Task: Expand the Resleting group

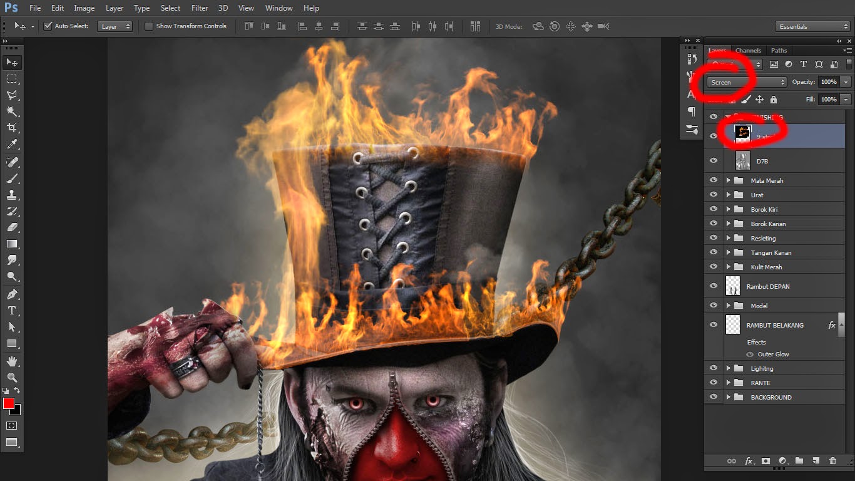Action: pos(728,238)
